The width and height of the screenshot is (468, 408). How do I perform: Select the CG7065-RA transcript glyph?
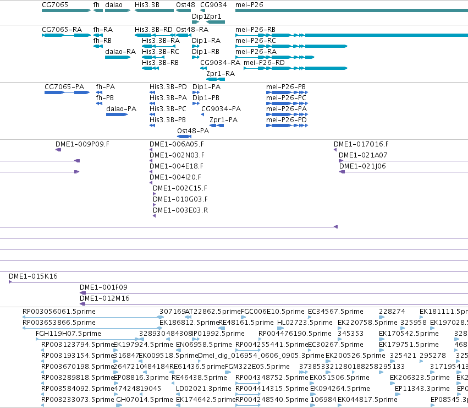[66, 35]
